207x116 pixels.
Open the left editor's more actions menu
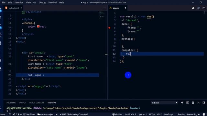[x=104, y=8]
